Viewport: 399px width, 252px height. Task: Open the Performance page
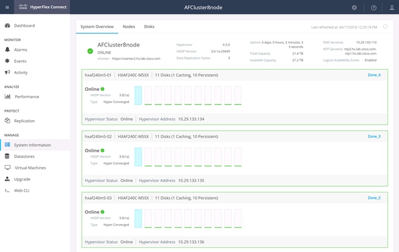pyautogui.click(x=27, y=96)
